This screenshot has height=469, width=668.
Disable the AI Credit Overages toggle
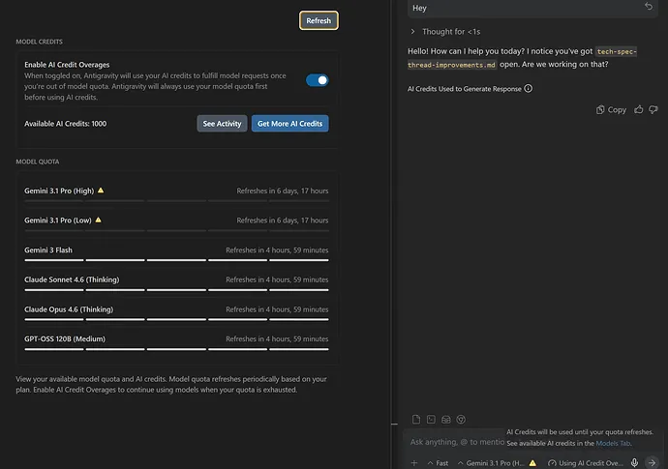pos(317,80)
